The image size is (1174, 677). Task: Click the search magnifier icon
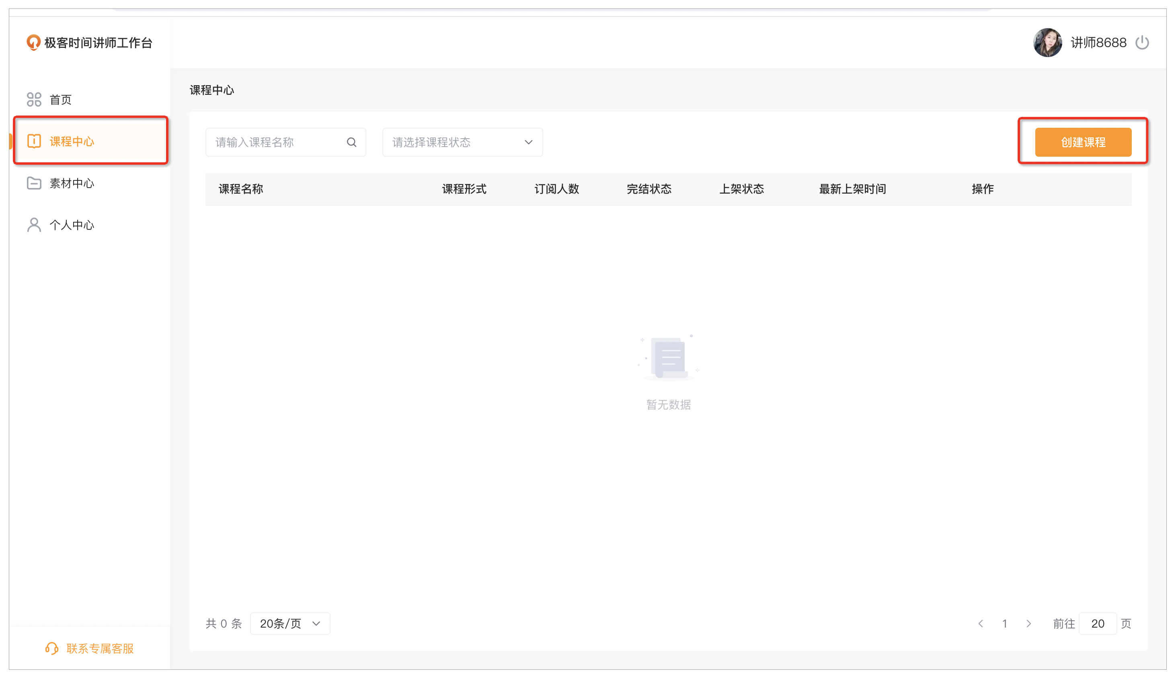point(352,142)
